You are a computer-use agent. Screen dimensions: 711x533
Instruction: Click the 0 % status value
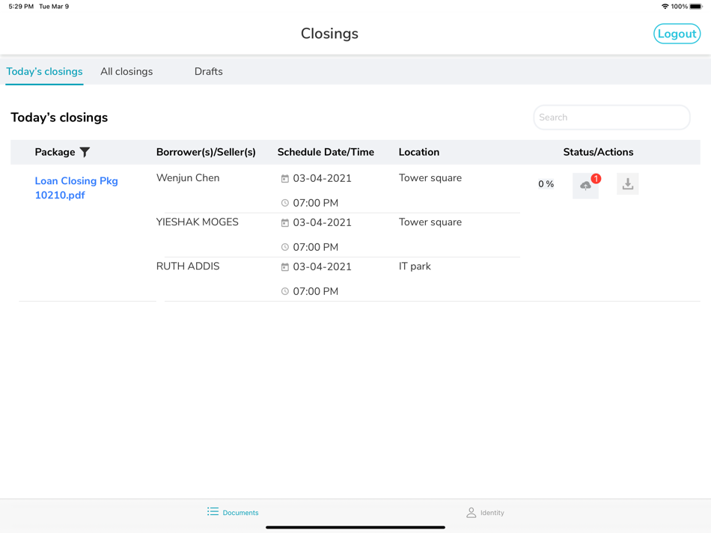(546, 183)
